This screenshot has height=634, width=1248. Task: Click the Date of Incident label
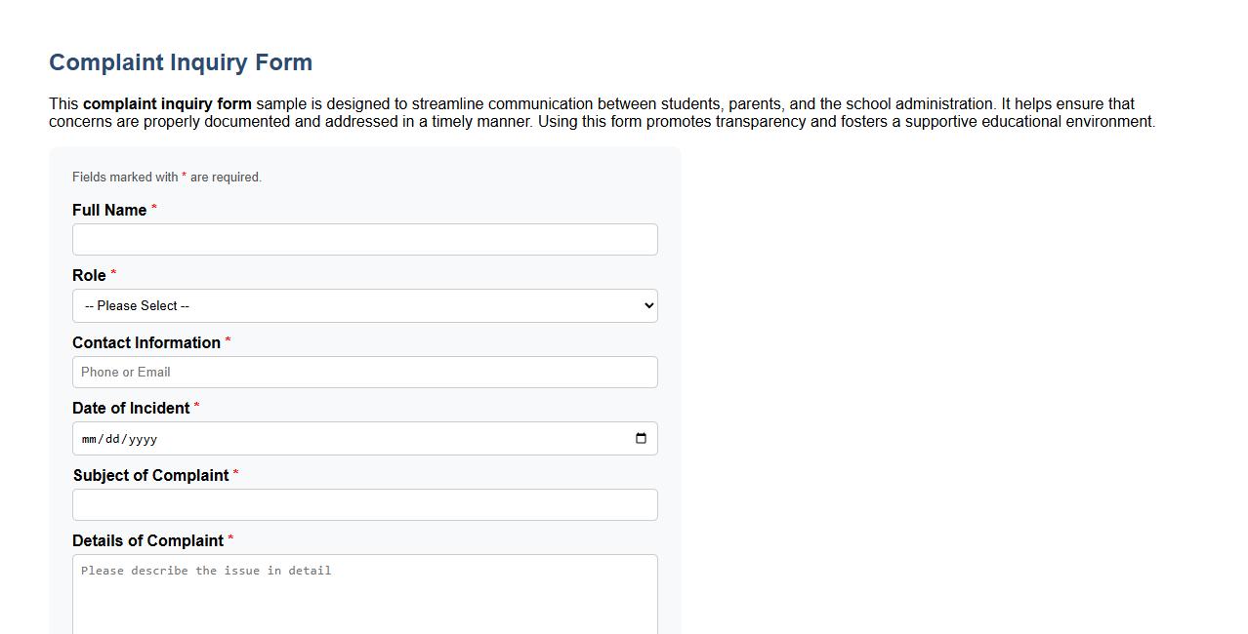[130, 408]
